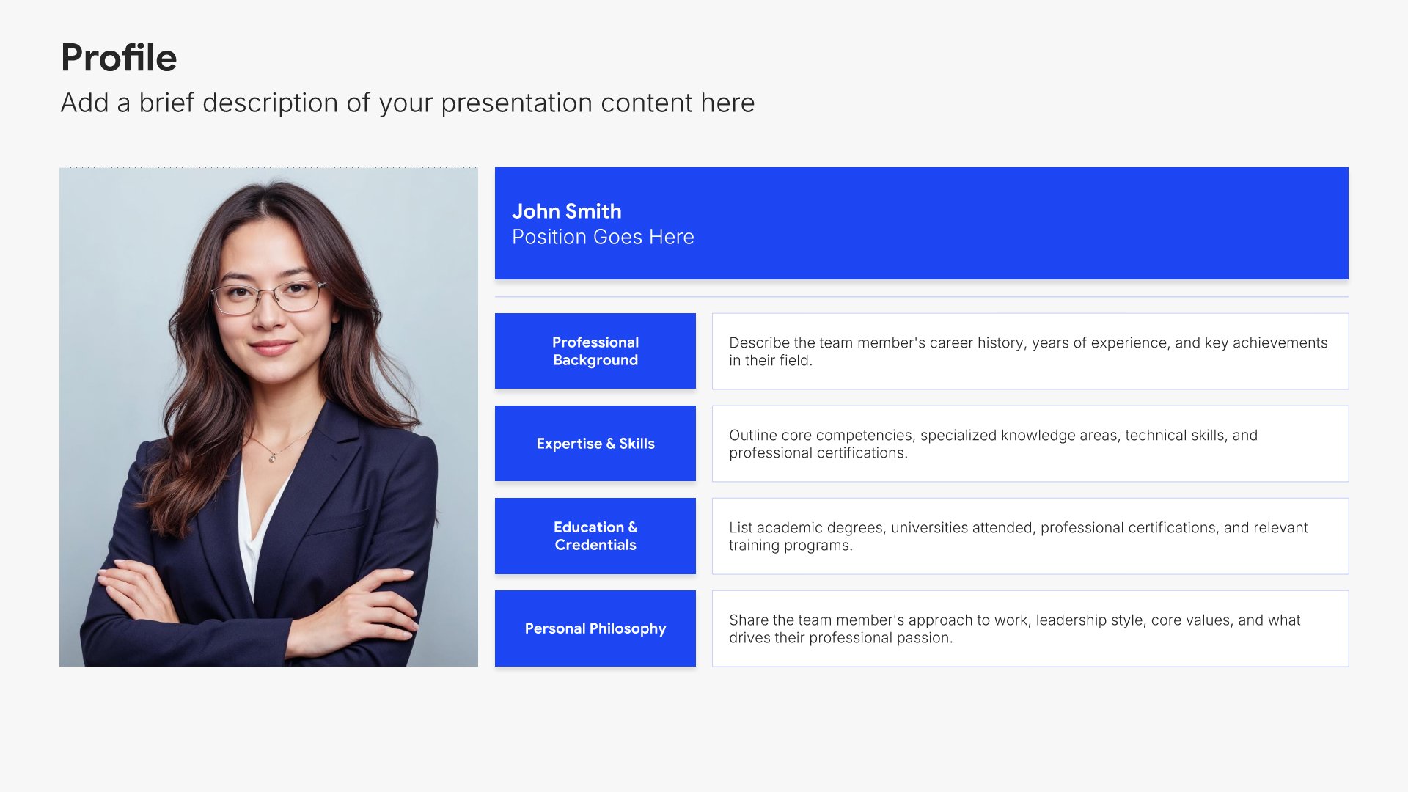Image resolution: width=1408 pixels, height=792 pixels.
Task: Select the academic degrees description box
Action: [1030, 536]
